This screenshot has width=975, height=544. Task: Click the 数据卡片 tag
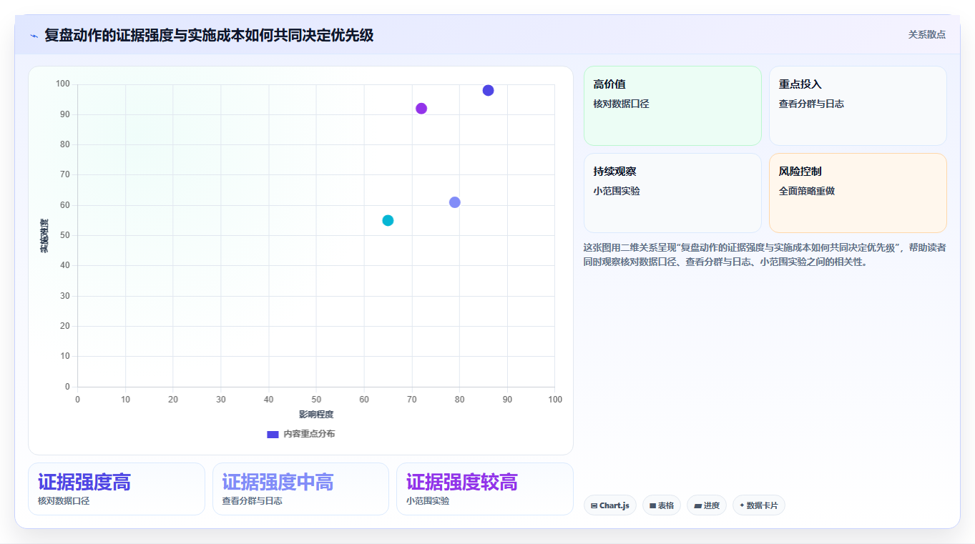coord(758,505)
